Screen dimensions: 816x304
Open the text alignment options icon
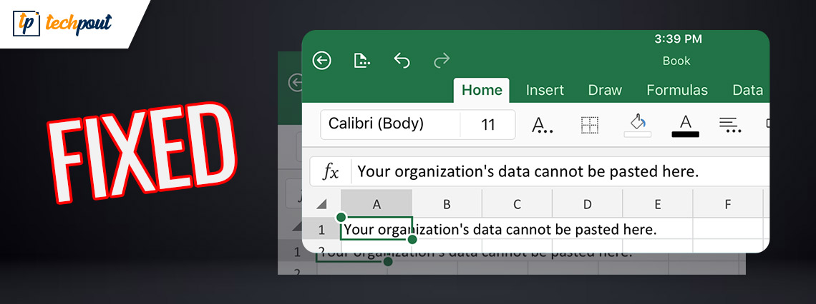pos(730,125)
